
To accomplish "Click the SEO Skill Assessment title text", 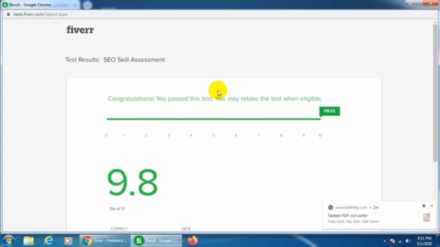I will tap(134, 60).
